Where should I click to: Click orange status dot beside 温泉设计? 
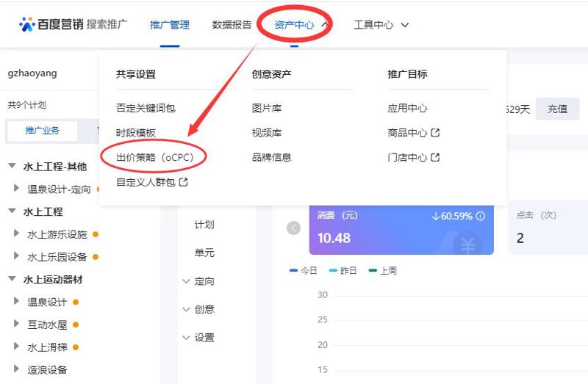coord(76,302)
